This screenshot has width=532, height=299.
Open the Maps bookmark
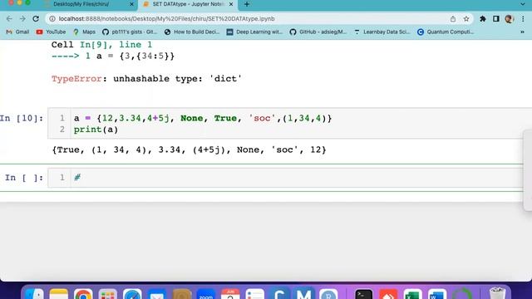coord(84,32)
